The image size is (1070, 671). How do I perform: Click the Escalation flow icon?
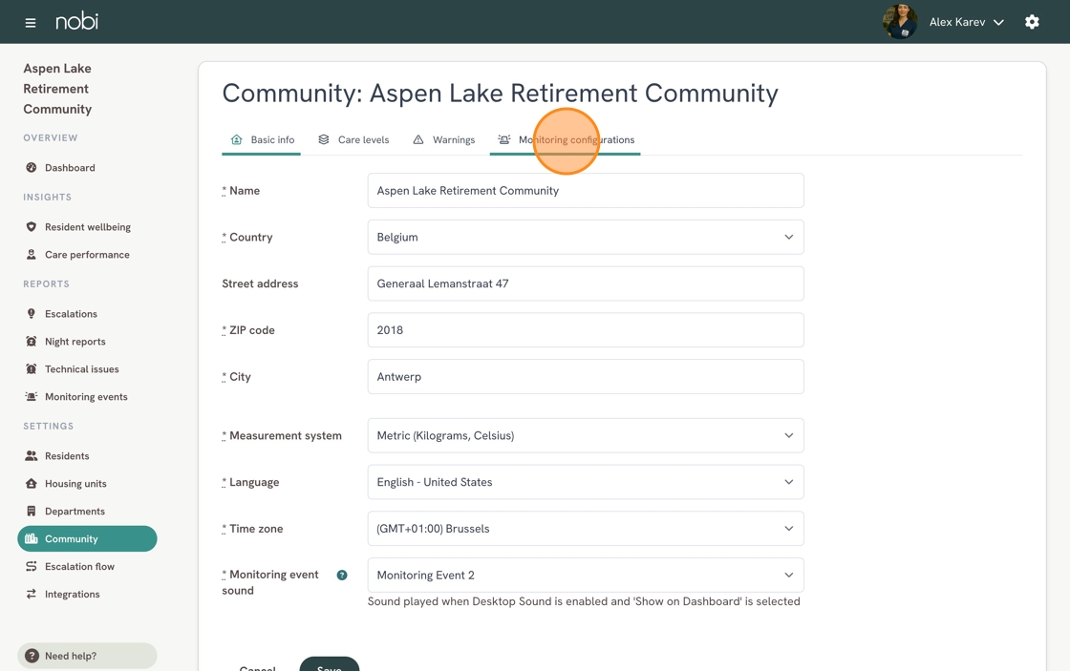[32, 567]
